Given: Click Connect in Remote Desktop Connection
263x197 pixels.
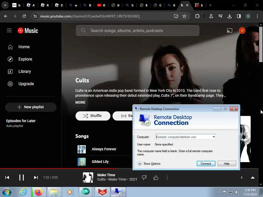Looking at the screenshot, I should click(206, 164).
